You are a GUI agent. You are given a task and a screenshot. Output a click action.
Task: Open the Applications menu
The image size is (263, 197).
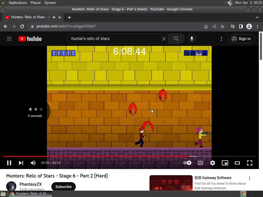[18, 3]
